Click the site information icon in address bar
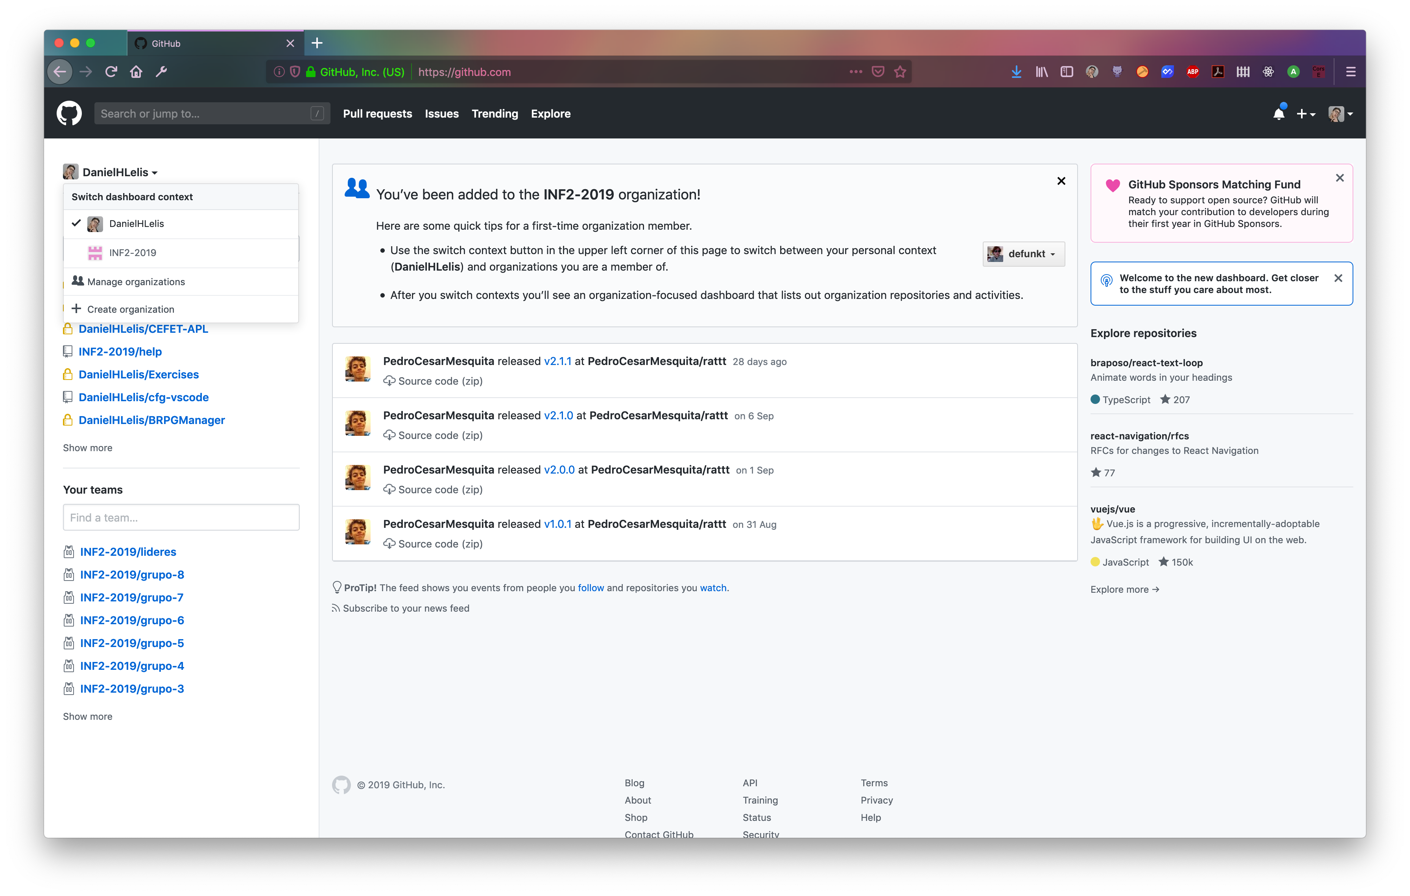1410x896 pixels. (x=279, y=72)
